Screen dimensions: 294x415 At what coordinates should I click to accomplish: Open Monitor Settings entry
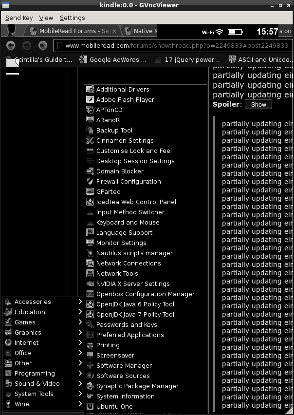(146, 243)
